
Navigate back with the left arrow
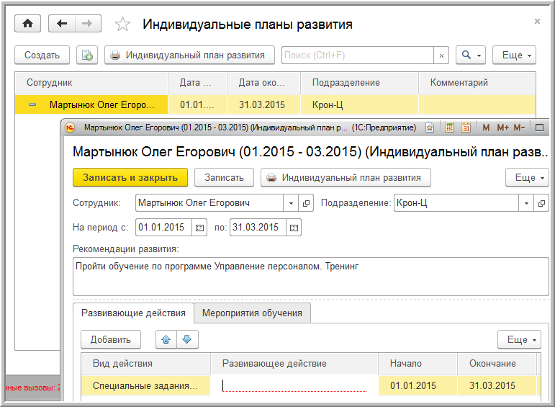62,24
